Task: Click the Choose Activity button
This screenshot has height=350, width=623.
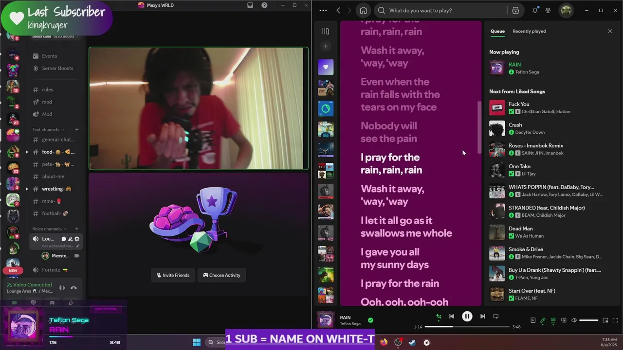Action: pyautogui.click(x=221, y=275)
